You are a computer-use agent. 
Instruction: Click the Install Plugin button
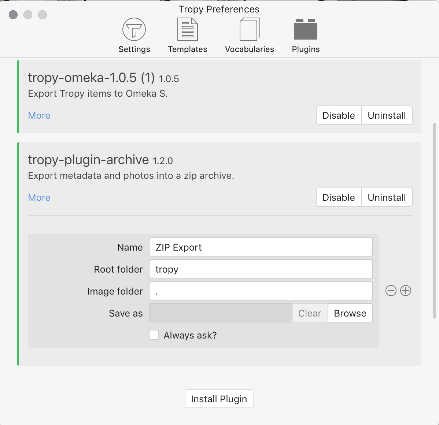219,399
